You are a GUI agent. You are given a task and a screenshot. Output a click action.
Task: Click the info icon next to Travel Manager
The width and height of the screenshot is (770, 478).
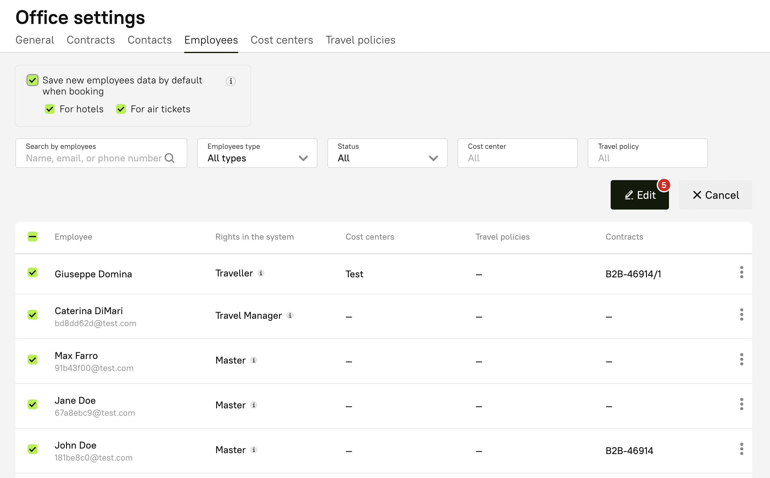coord(290,315)
